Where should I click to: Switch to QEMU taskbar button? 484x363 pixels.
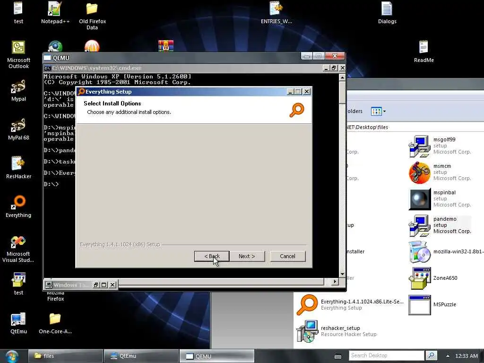point(216,356)
